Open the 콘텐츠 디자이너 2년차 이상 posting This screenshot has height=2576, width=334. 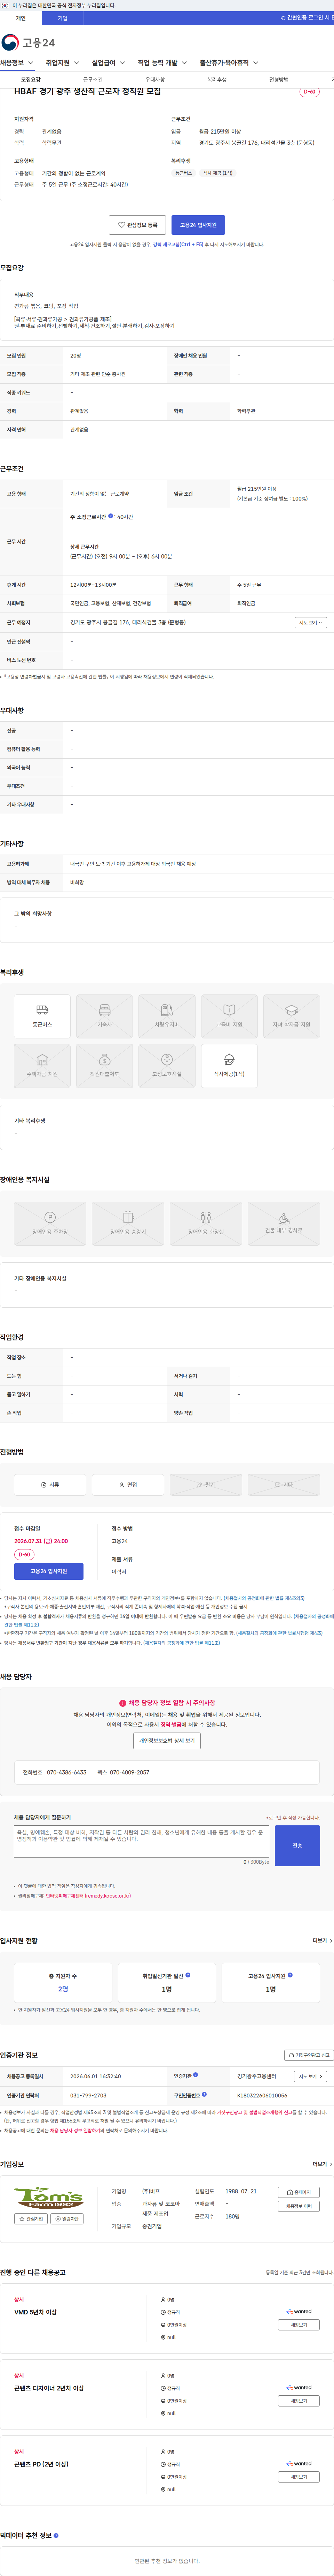[49, 2388]
